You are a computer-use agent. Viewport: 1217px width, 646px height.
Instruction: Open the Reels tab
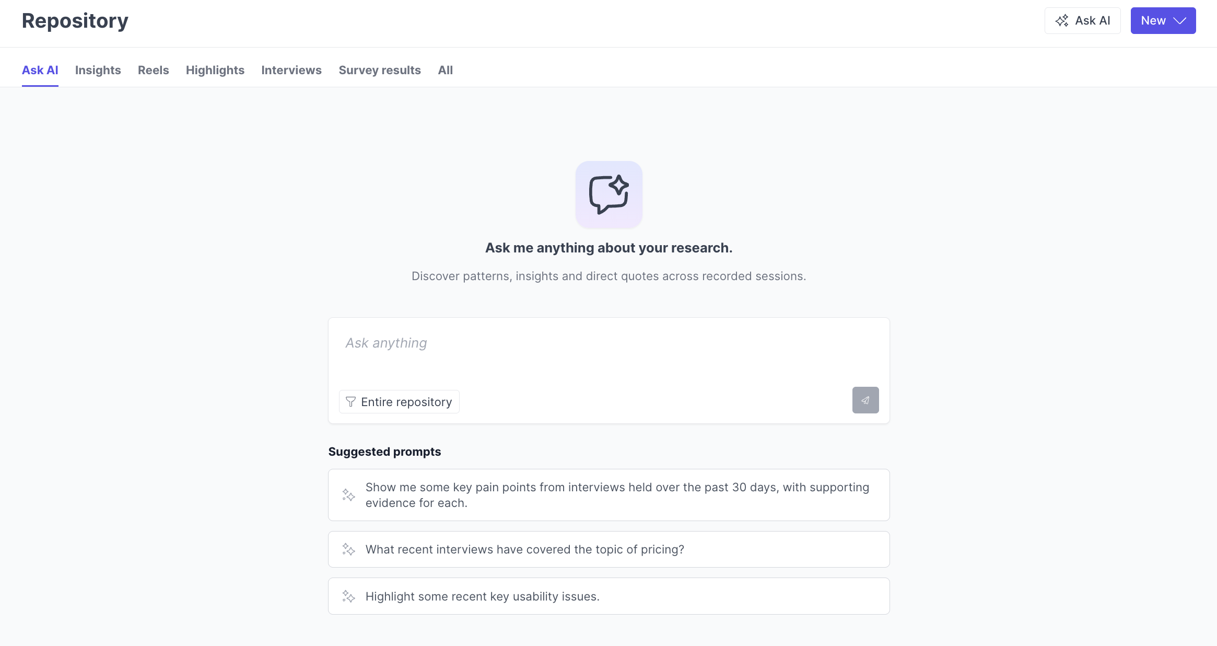point(153,70)
